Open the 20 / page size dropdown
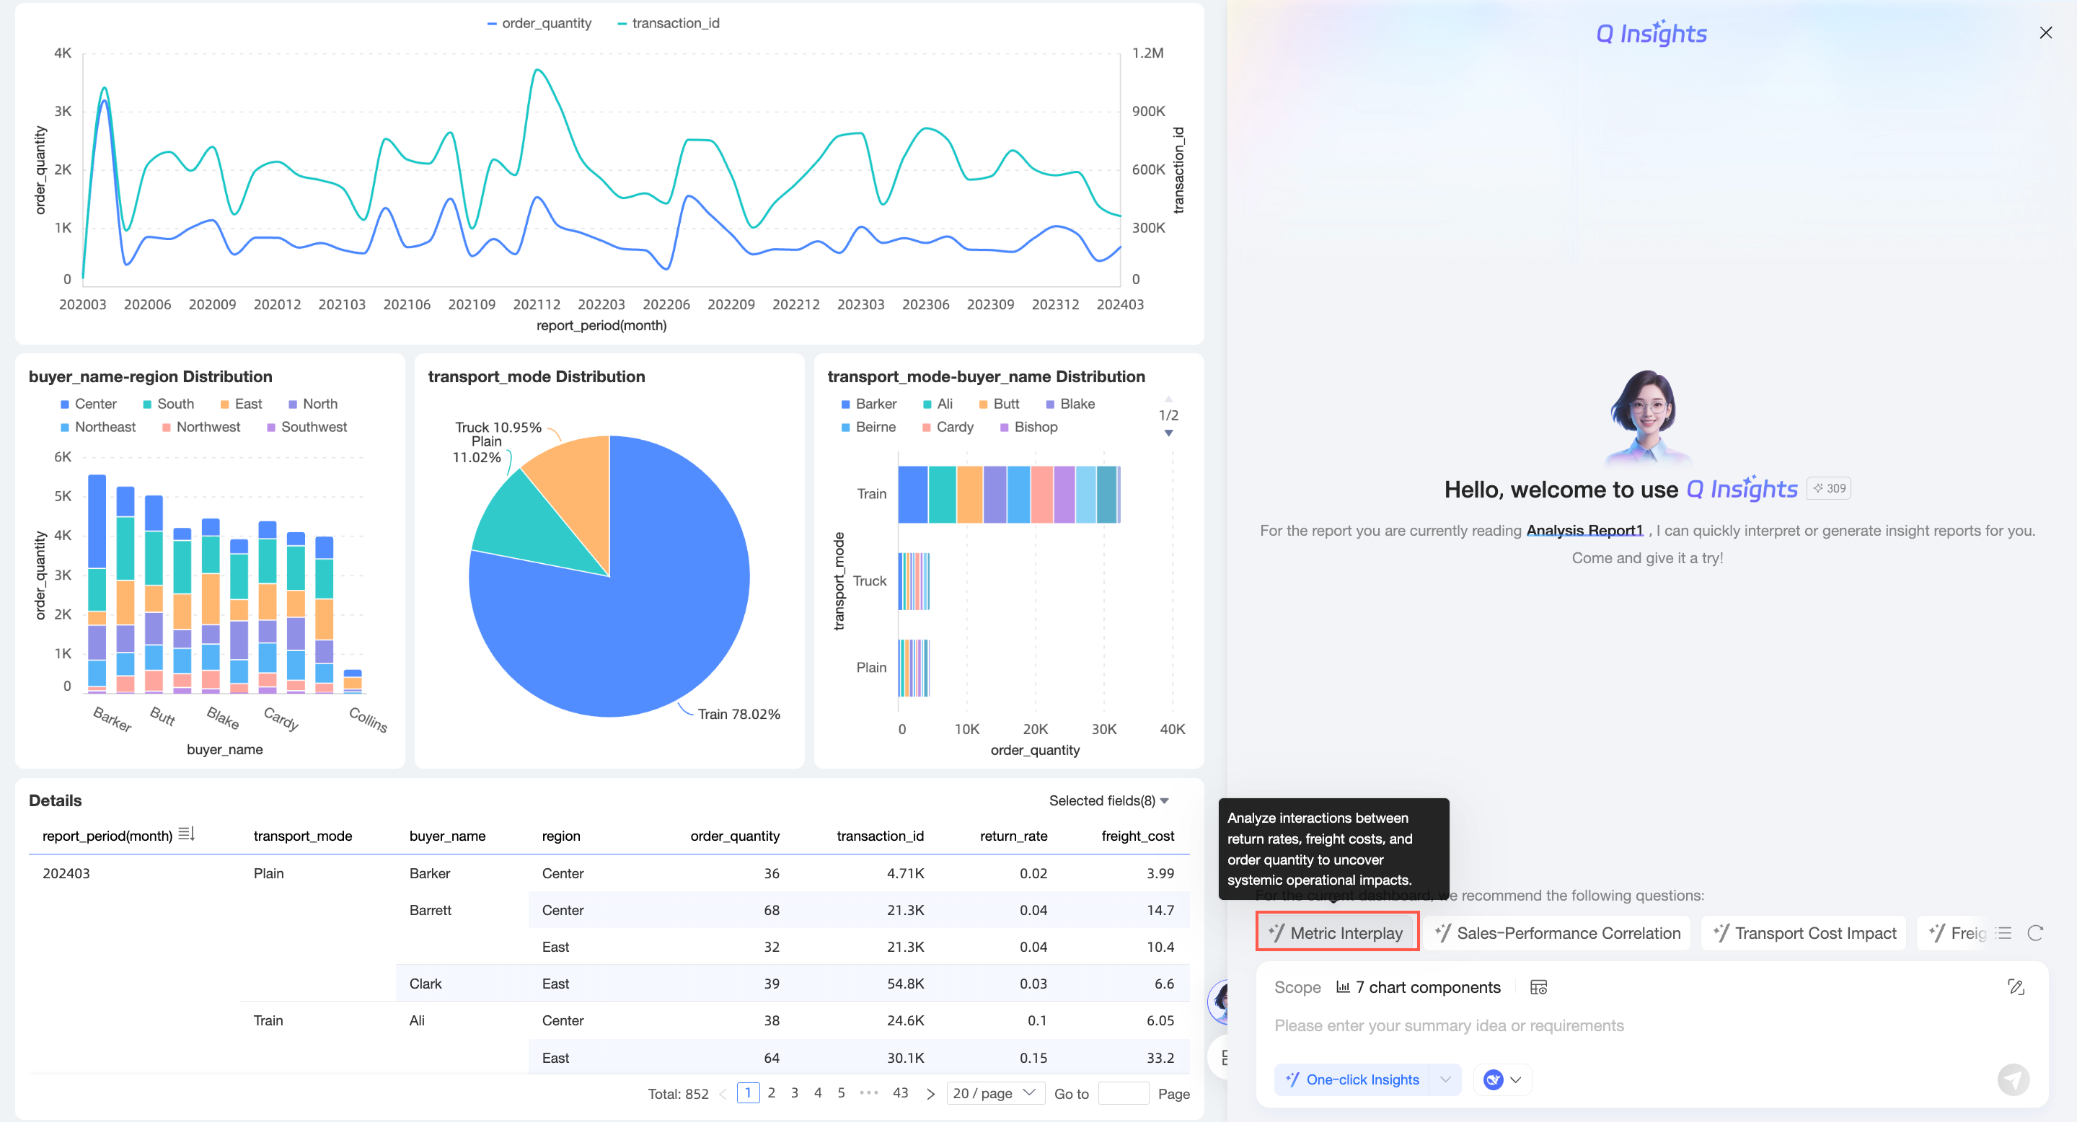 coord(995,1093)
